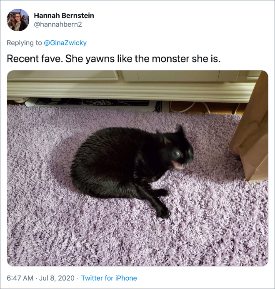Open the @hannahbern2 handle
Image resolution: width=275 pixels, height=289 pixels.
[58, 24]
